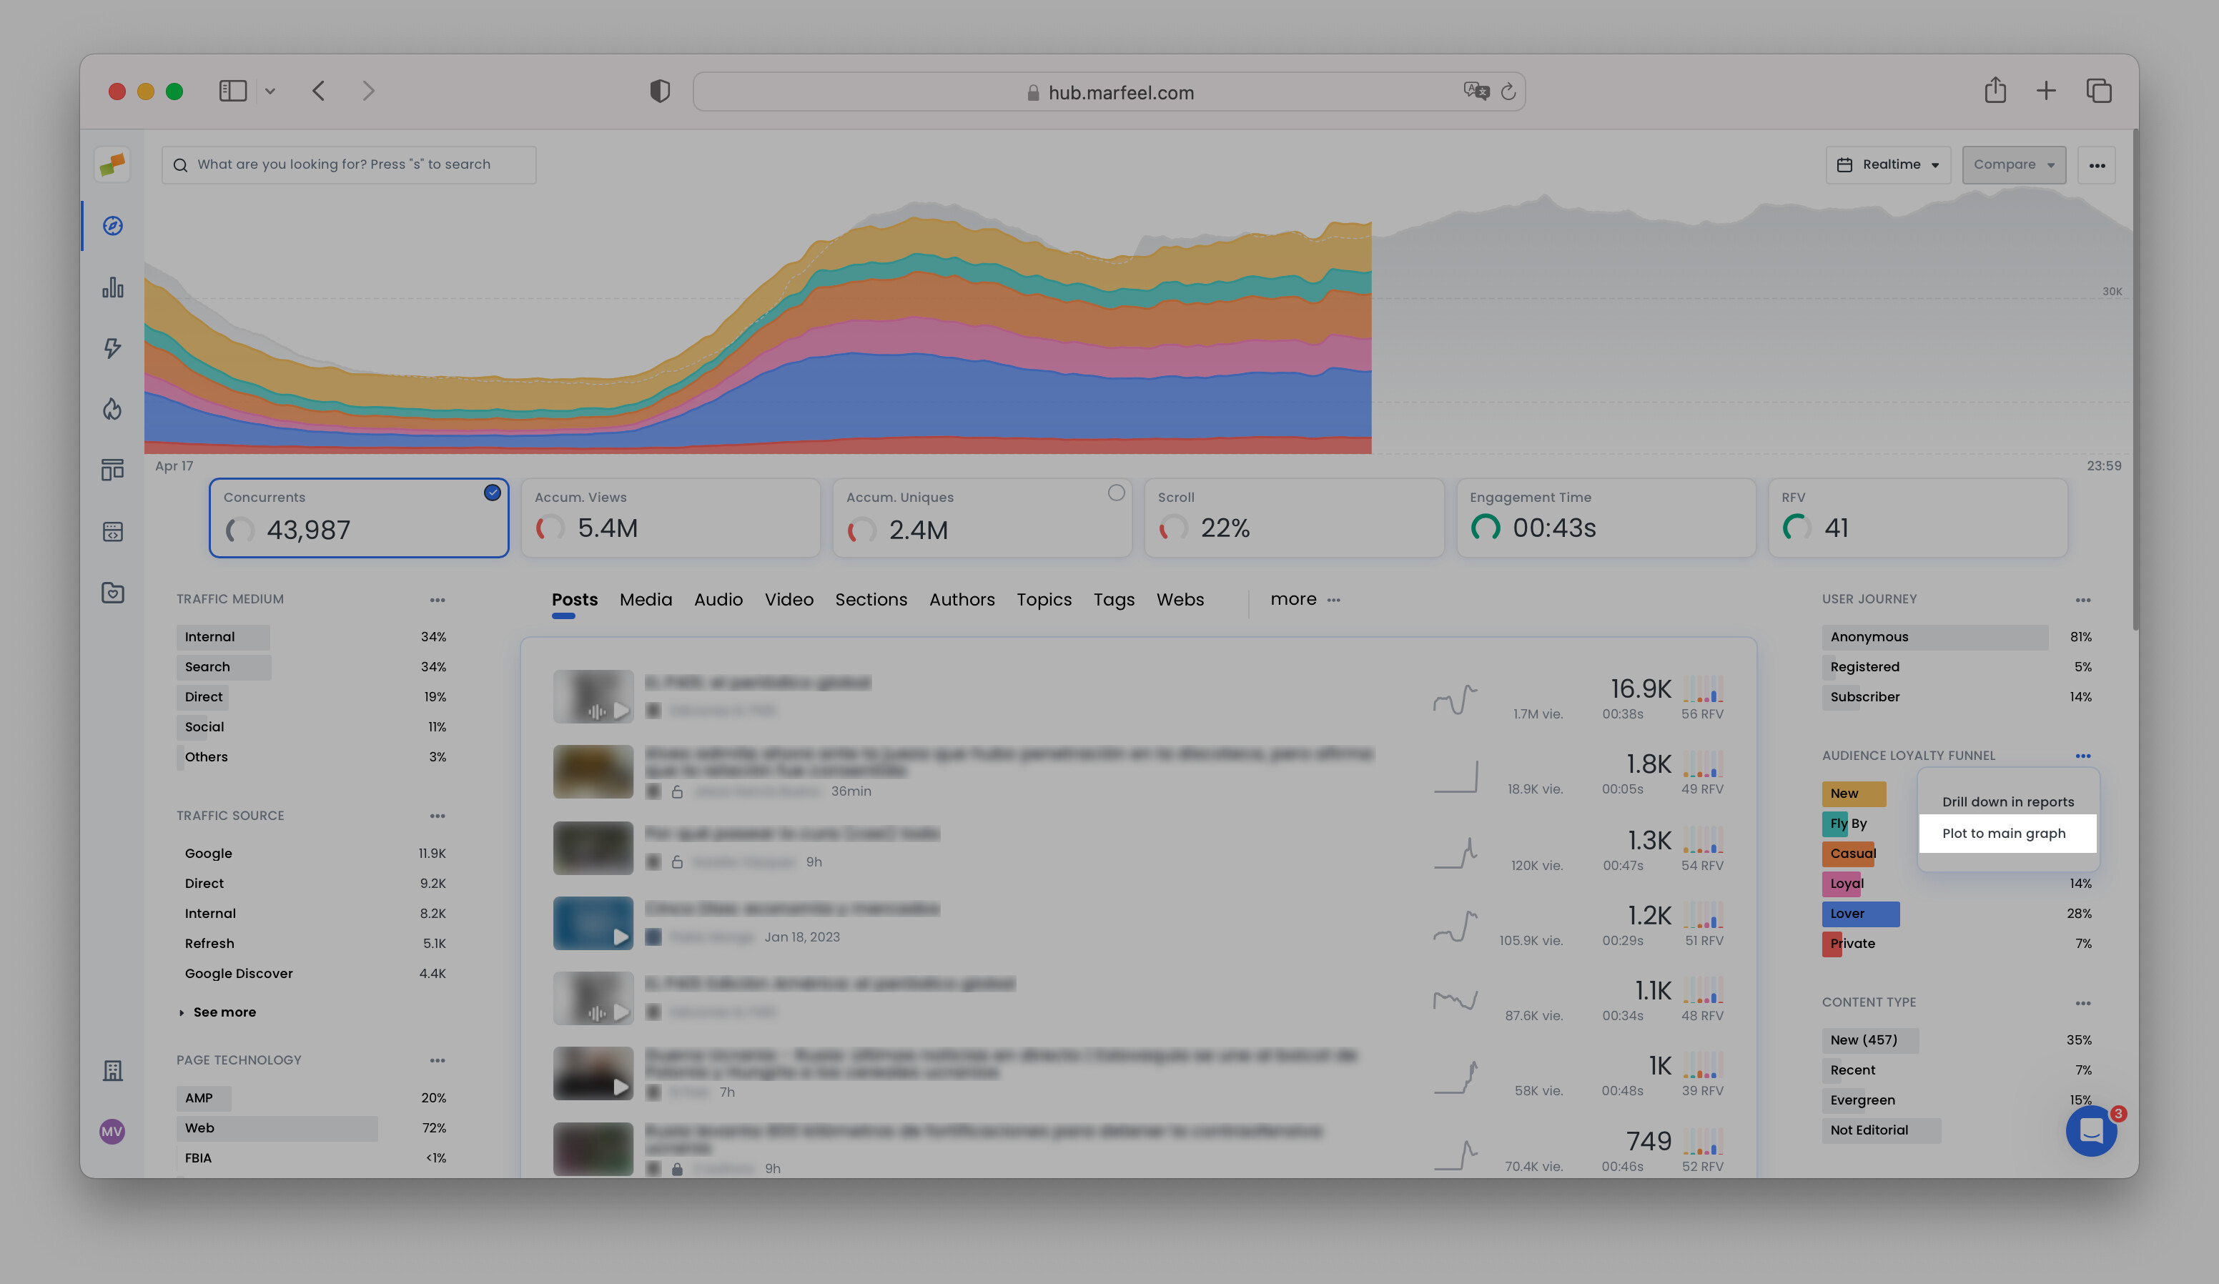Choose Plot to main graph option
The width and height of the screenshot is (2219, 1284).
click(x=2004, y=833)
